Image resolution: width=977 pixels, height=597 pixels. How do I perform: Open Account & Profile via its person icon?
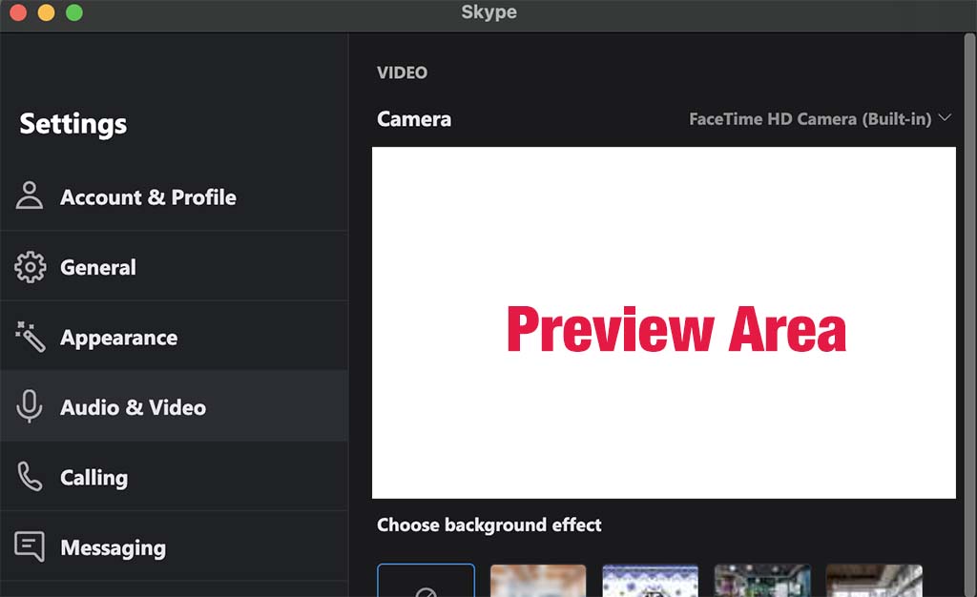coord(30,196)
